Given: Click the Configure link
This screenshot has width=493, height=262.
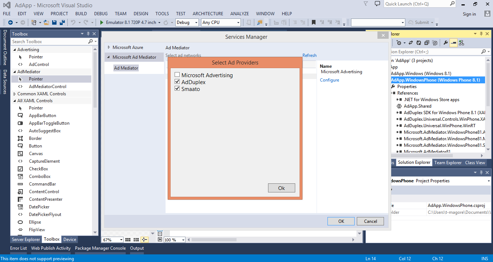Looking at the screenshot, I should [330, 80].
